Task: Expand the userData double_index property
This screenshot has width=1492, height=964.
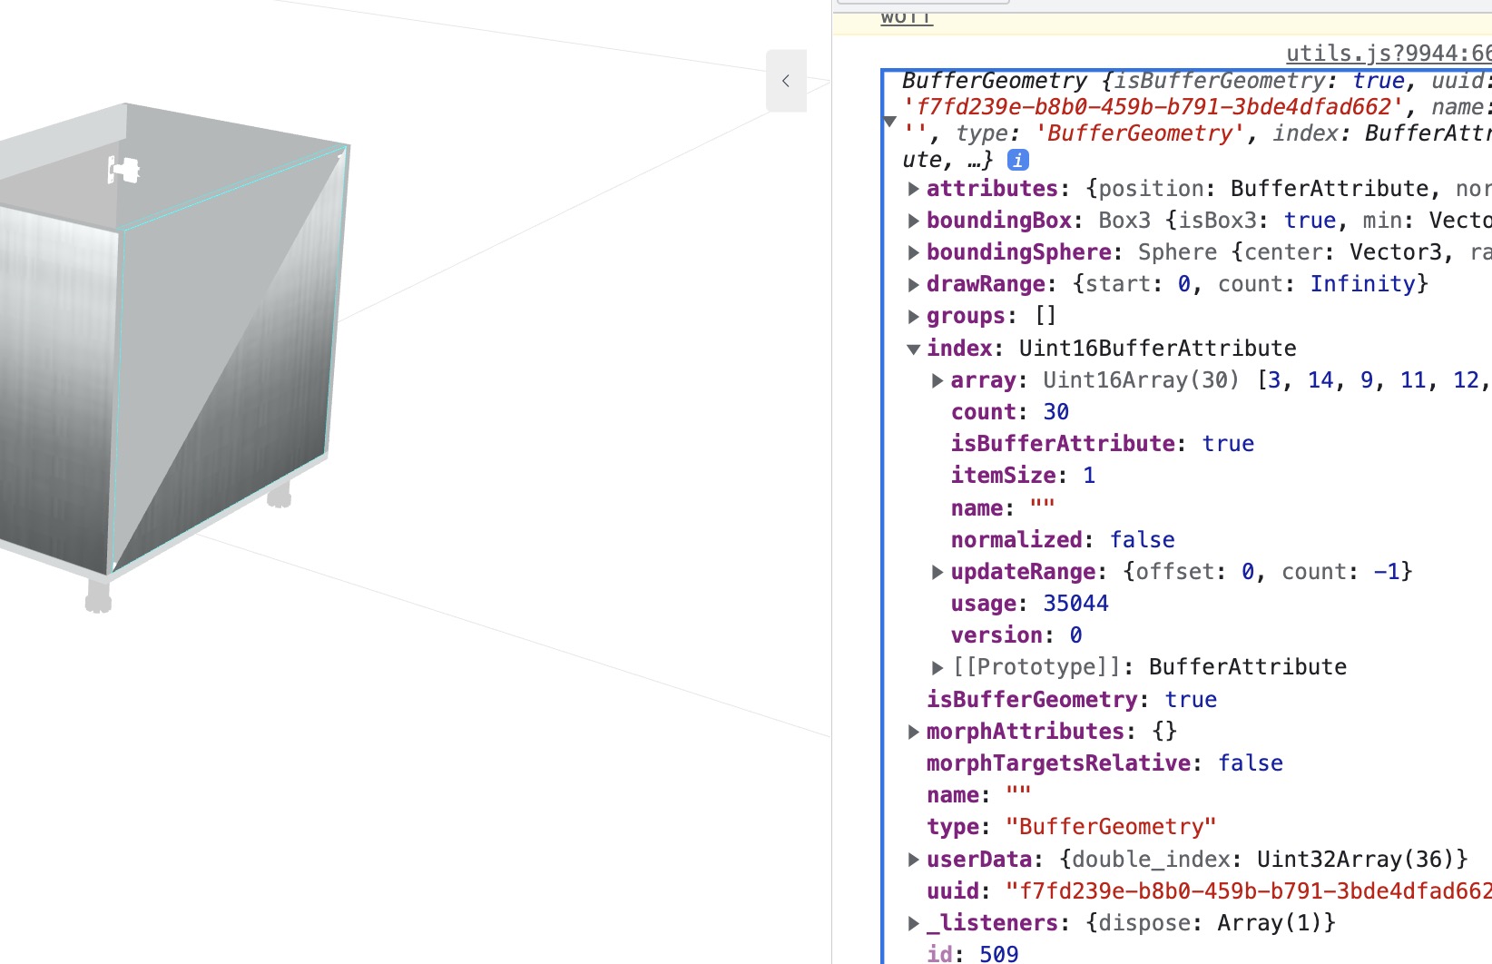Action: click(x=913, y=860)
